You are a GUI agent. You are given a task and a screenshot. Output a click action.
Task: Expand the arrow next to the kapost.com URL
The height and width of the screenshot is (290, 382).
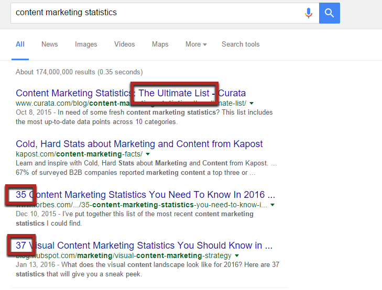(x=148, y=154)
